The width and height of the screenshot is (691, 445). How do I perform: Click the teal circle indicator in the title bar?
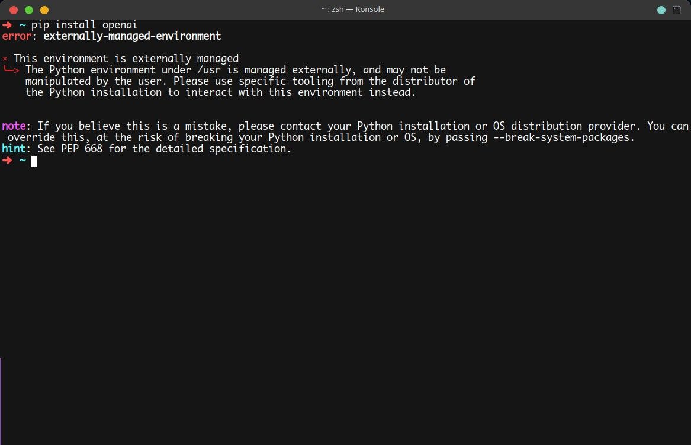(660, 9)
